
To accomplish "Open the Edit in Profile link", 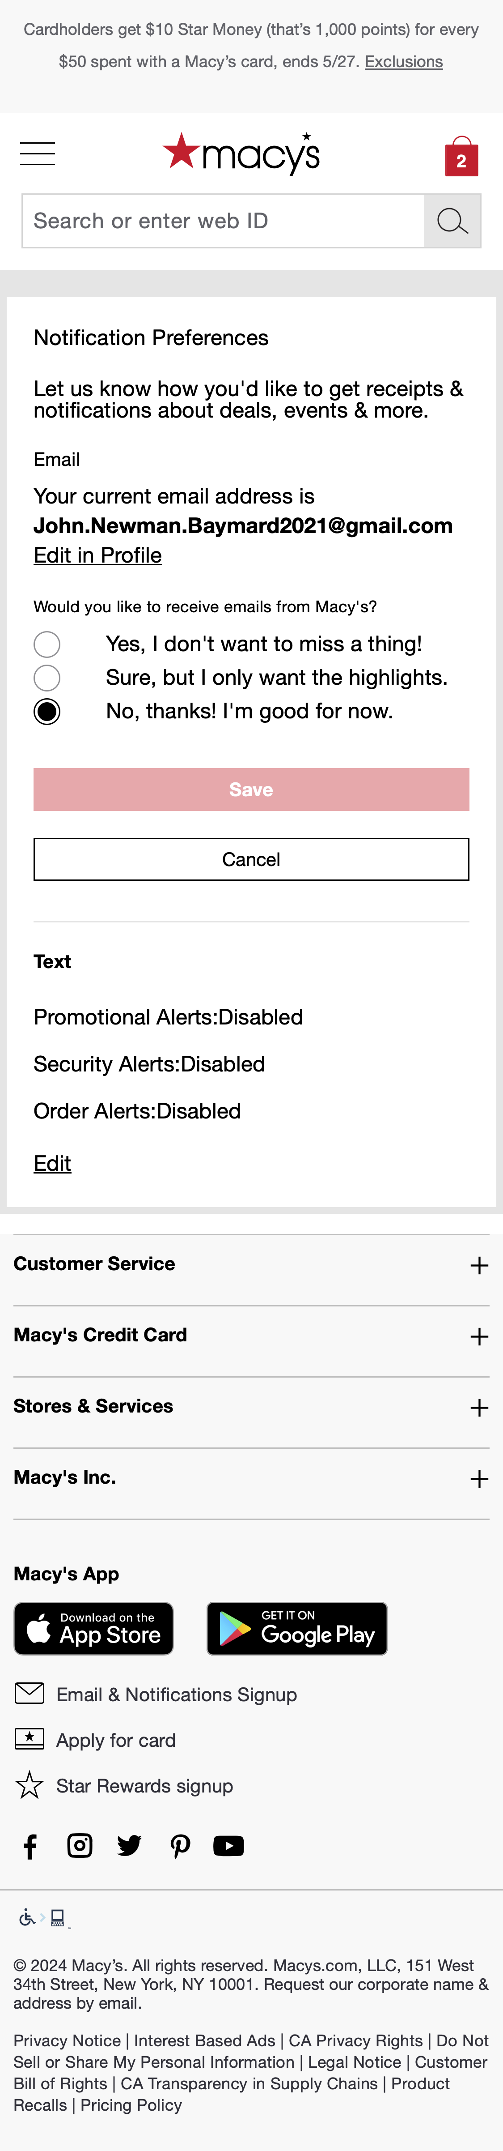I will coord(97,555).
